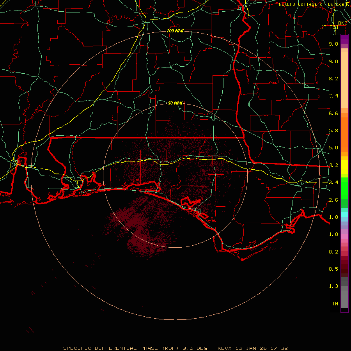Viewport: 351px width, 351px height.
Task: Click the bright green segment of the color bar
Action: (344, 188)
